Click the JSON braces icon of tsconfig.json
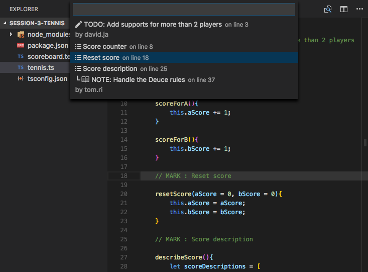 (21, 78)
